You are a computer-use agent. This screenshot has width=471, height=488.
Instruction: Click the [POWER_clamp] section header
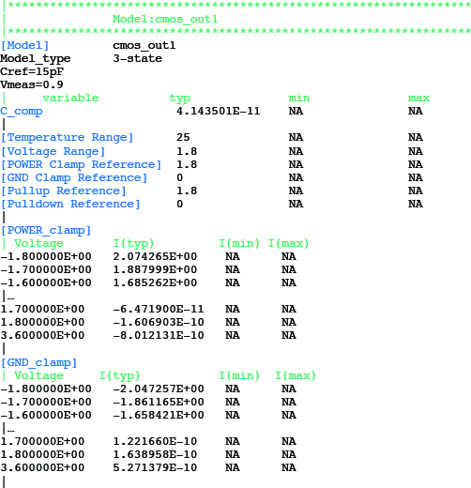coord(46,231)
